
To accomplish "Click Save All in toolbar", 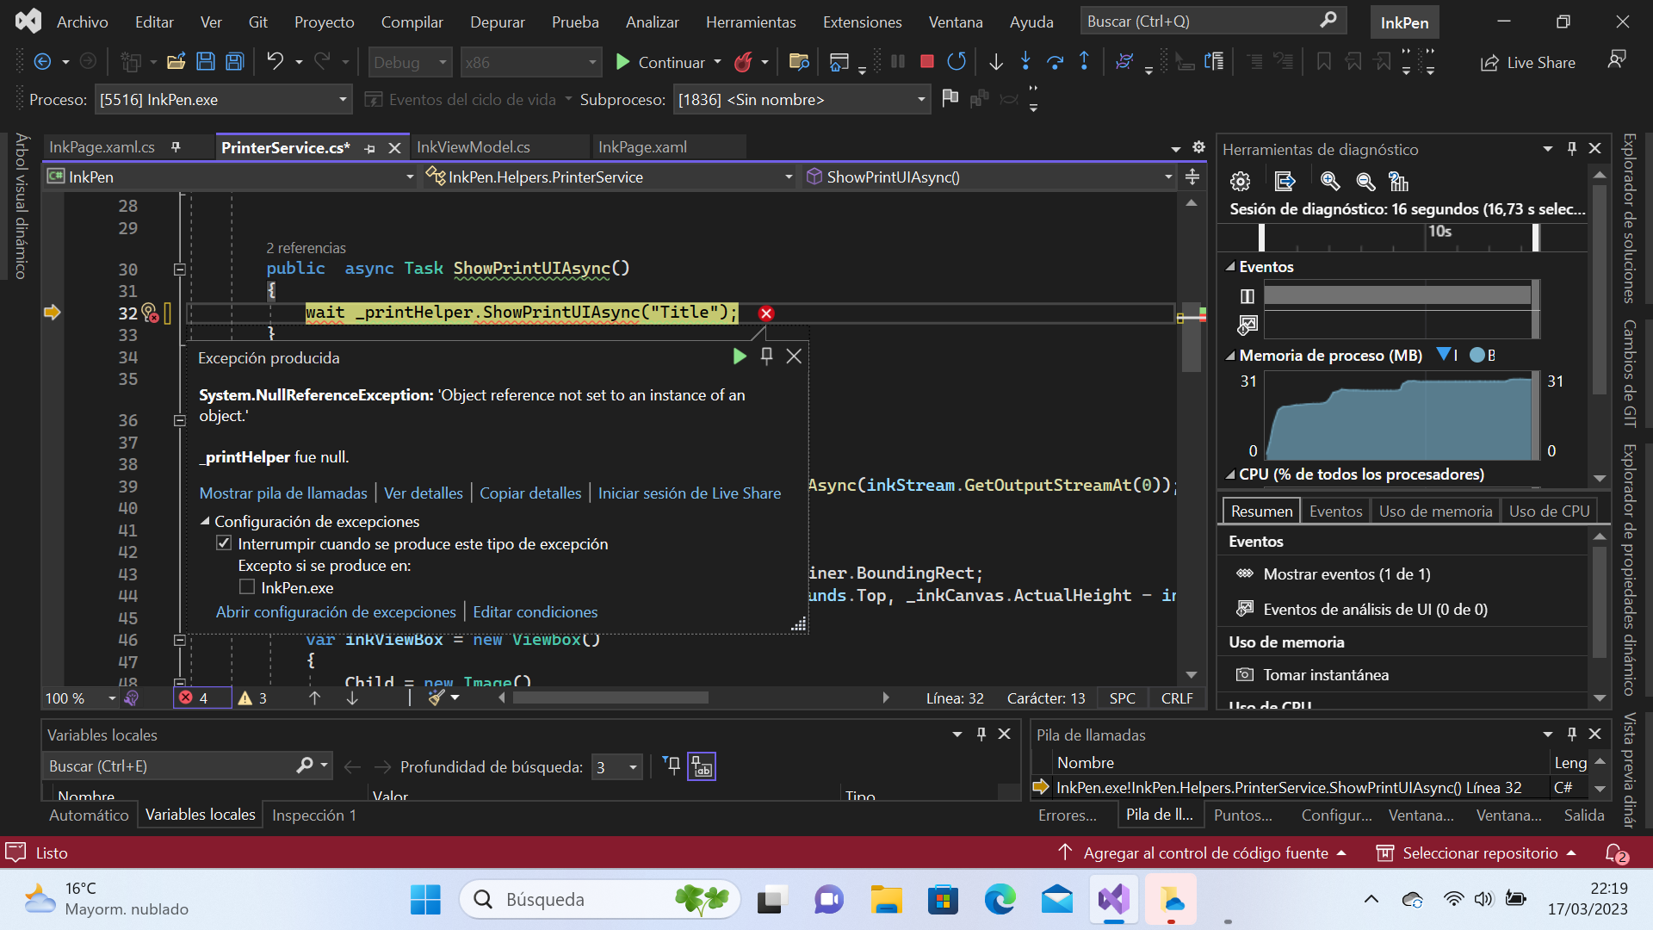I will [234, 62].
